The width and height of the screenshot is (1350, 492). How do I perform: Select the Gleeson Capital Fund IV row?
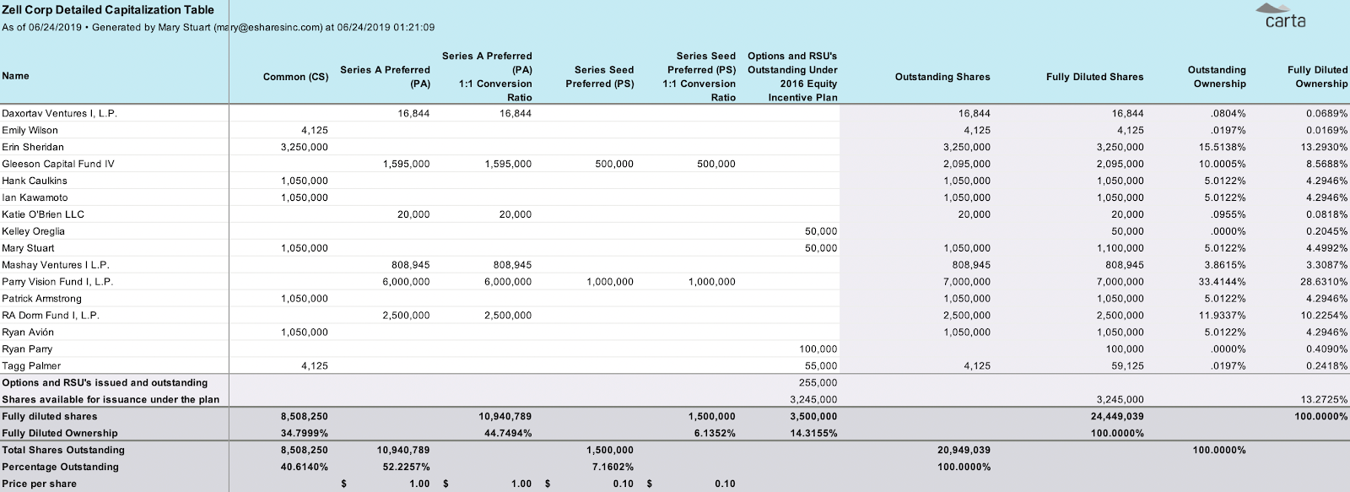(57, 164)
